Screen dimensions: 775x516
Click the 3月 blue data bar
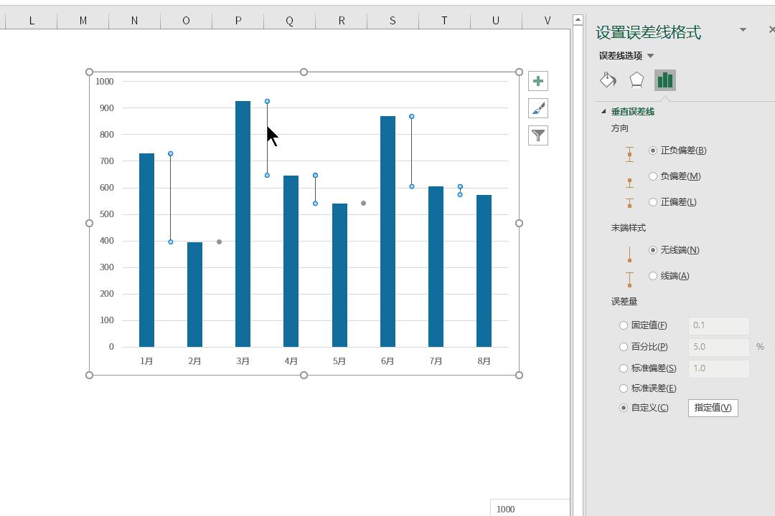(x=243, y=224)
